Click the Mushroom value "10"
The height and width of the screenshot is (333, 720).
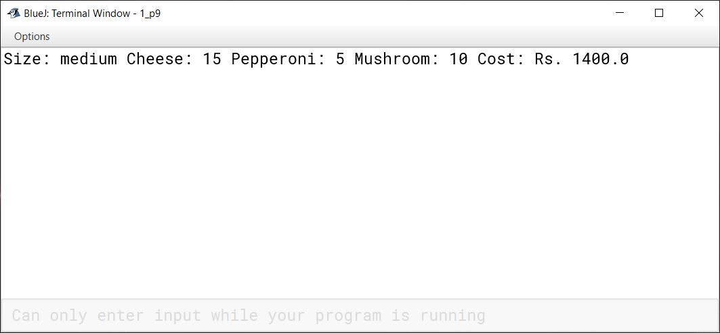459,59
